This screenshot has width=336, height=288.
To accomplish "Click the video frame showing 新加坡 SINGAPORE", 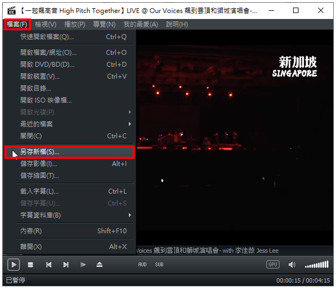I will tap(235, 138).
